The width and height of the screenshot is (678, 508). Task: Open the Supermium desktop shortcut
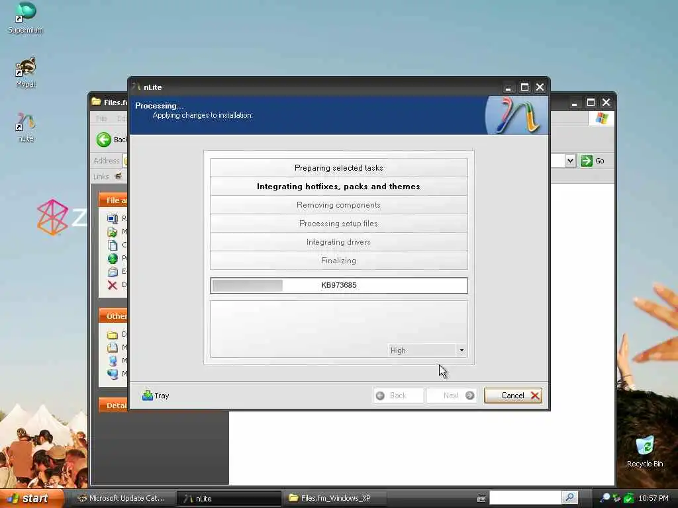click(25, 18)
